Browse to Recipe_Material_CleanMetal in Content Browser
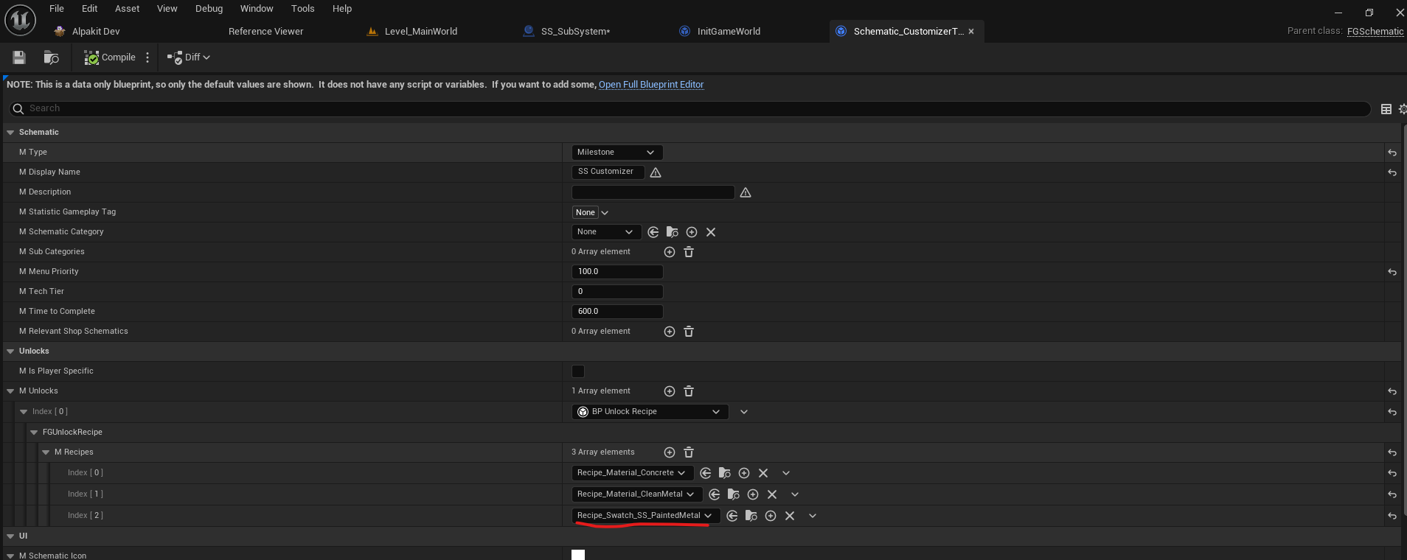 [734, 494]
